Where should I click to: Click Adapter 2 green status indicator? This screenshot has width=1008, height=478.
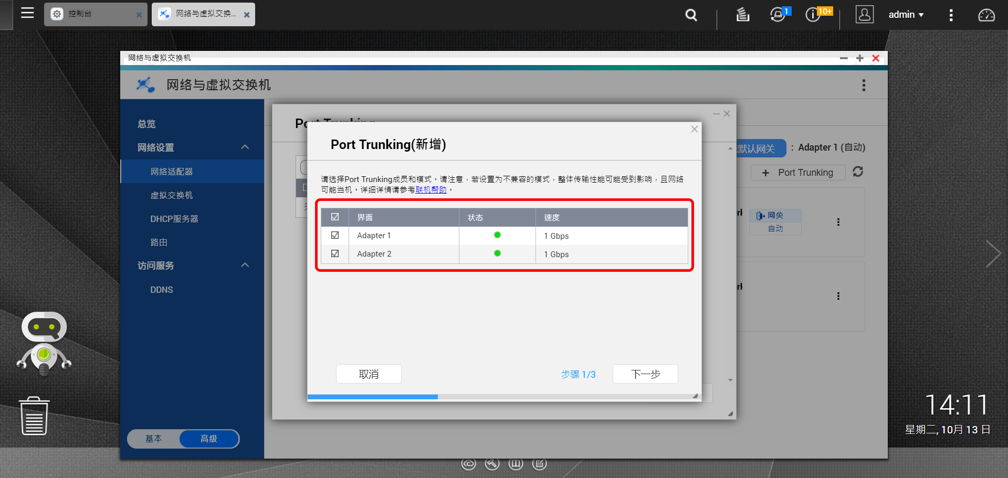[497, 253]
